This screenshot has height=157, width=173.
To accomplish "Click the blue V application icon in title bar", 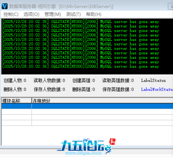I will pyautogui.click(x=4, y=6).
